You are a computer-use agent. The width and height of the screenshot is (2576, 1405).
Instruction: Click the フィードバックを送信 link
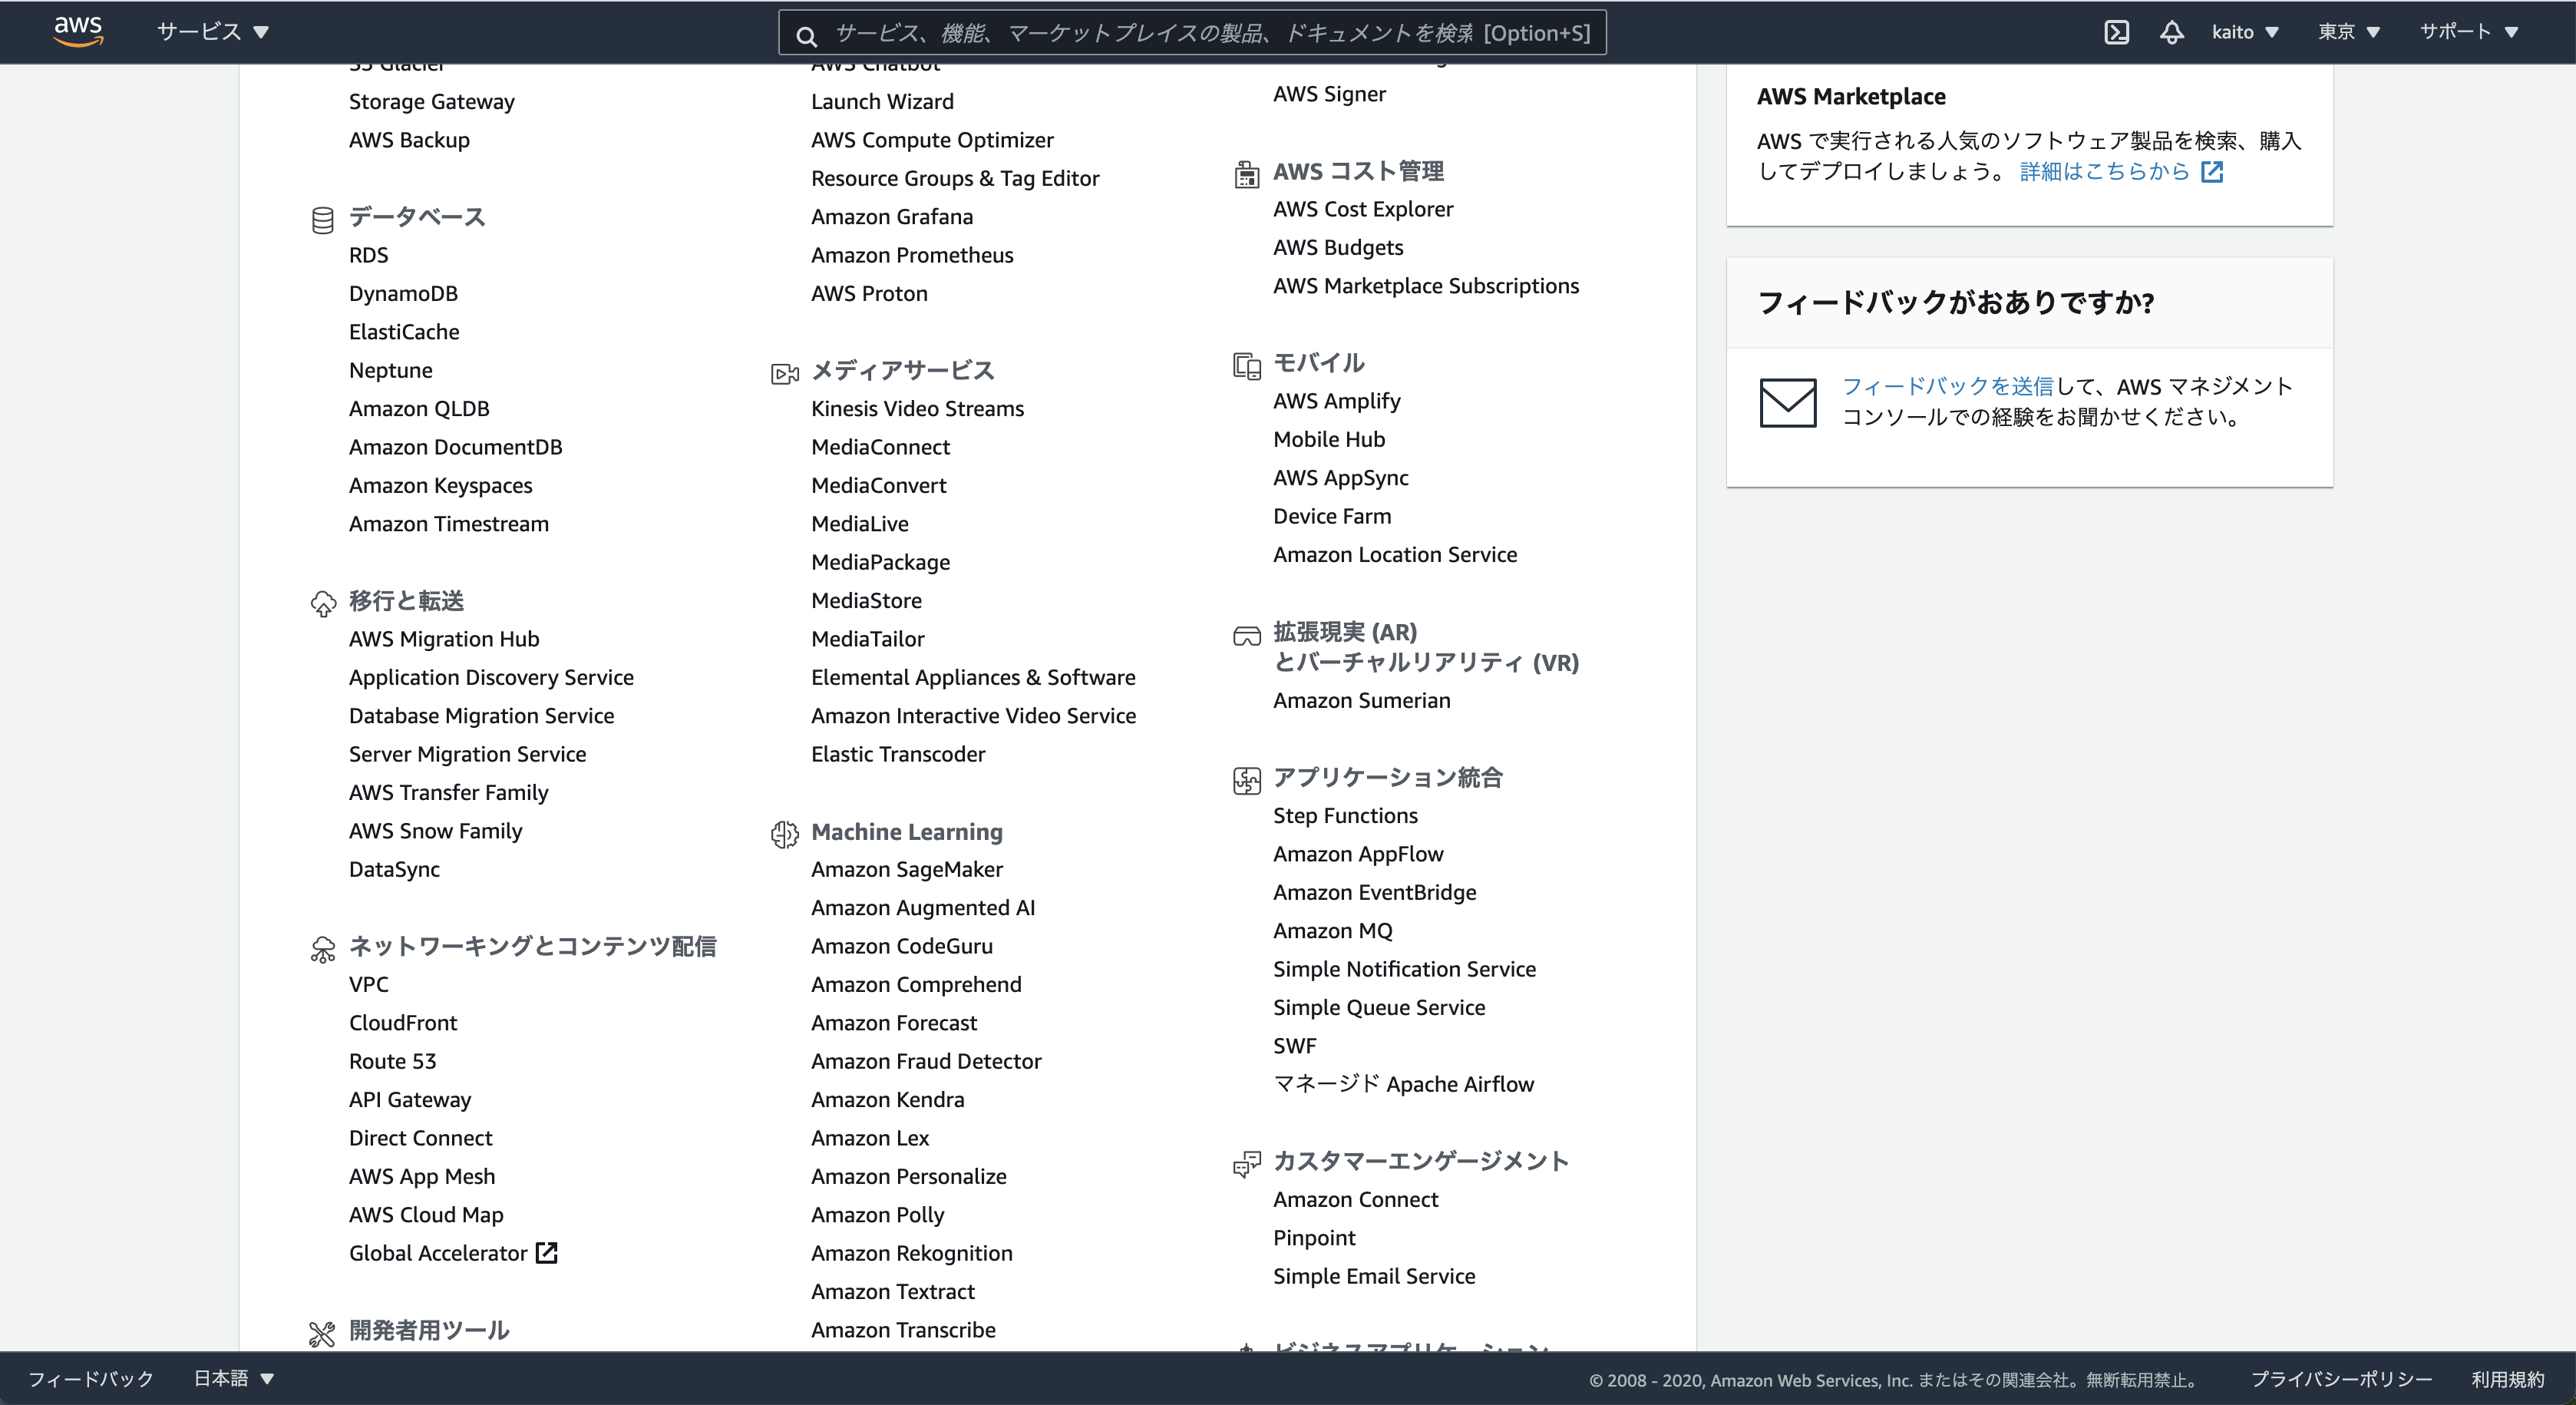click(x=1947, y=386)
